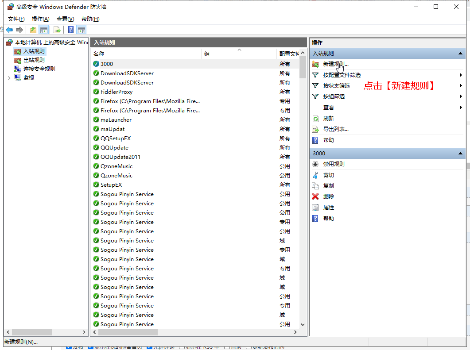Click the funnel icon beside 按状态筛选
The width and height of the screenshot is (470, 350).
pyautogui.click(x=315, y=86)
